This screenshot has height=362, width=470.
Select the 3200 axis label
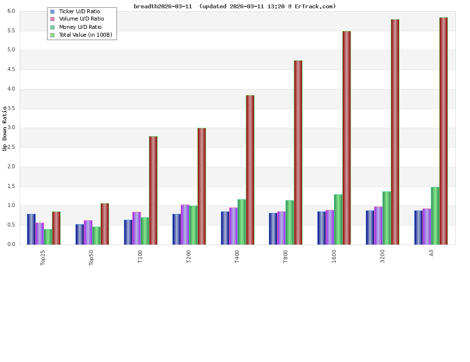(x=383, y=256)
